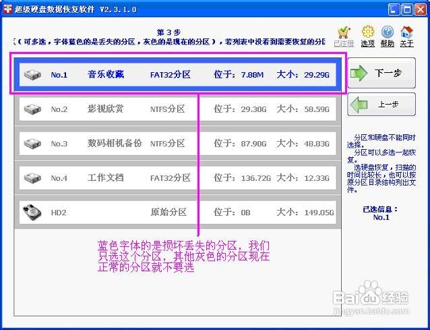Image resolution: width=430 pixels, height=330 pixels.
Task: Click the size value 48.83G
Action: click(x=317, y=144)
